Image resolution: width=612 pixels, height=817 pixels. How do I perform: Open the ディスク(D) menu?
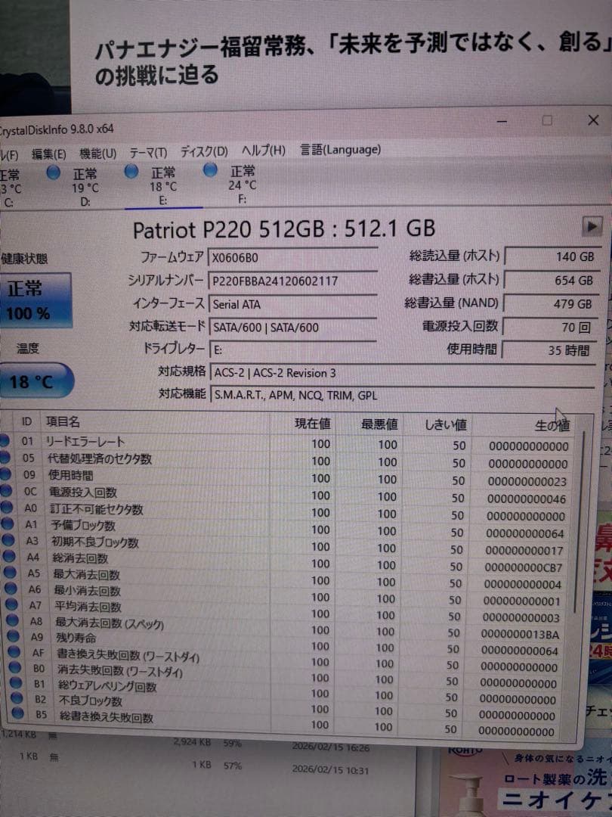[x=204, y=151]
